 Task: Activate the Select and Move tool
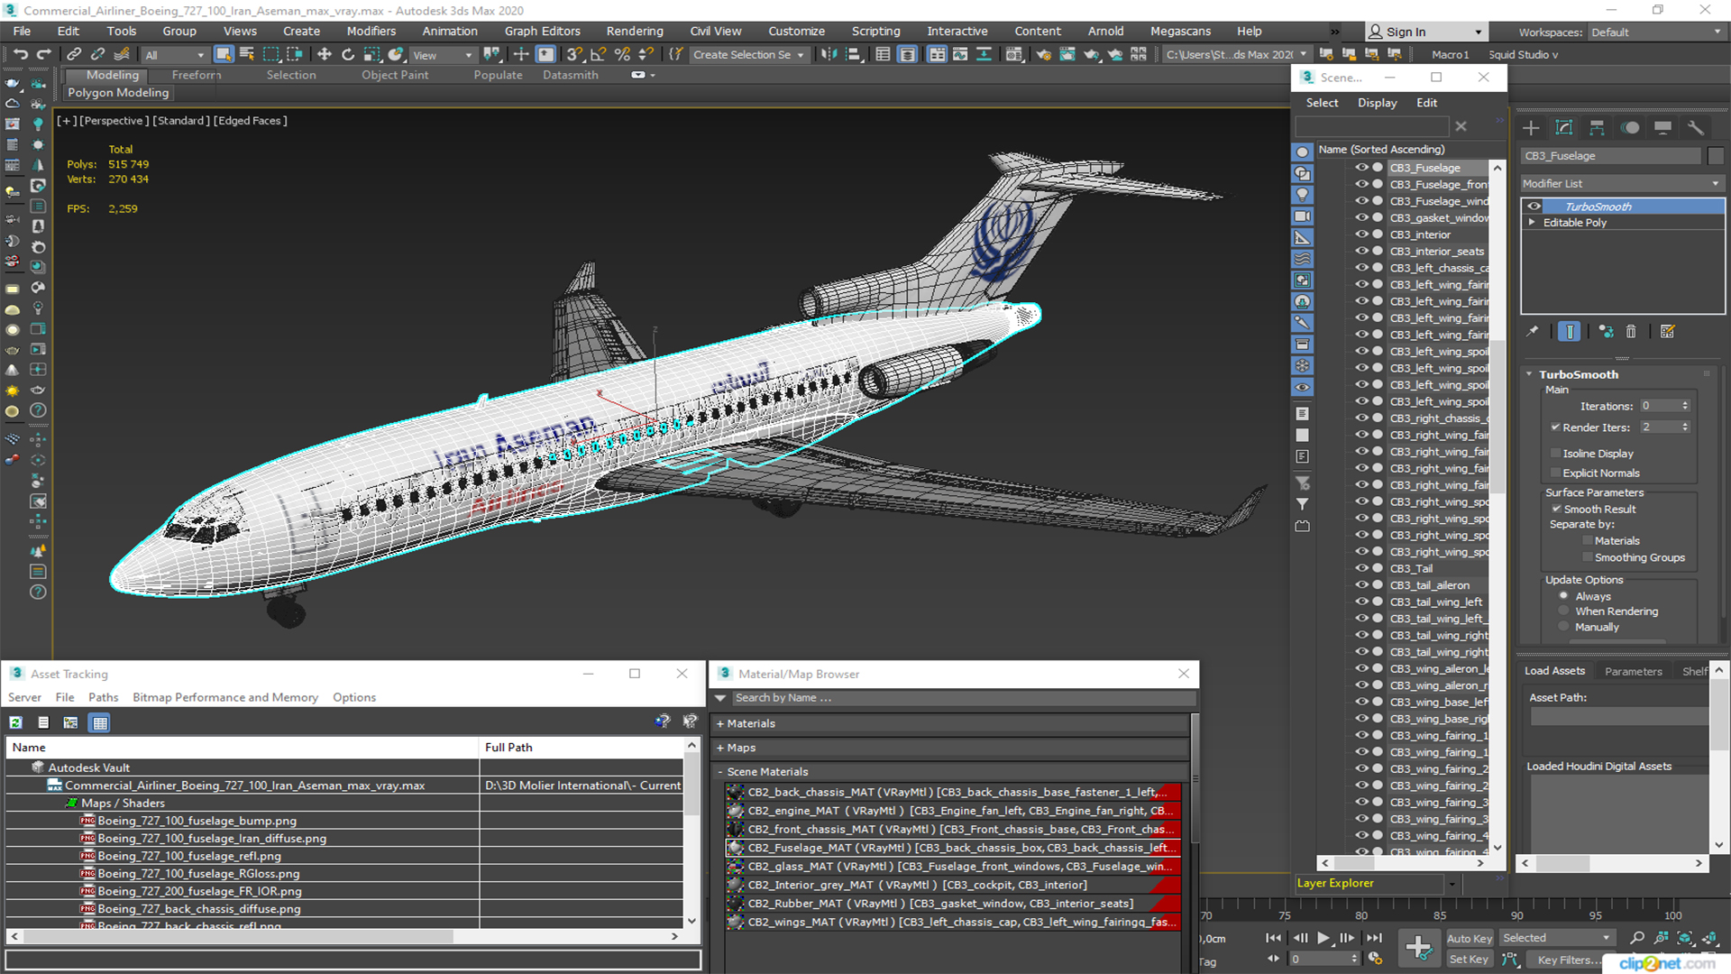coord(325,54)
